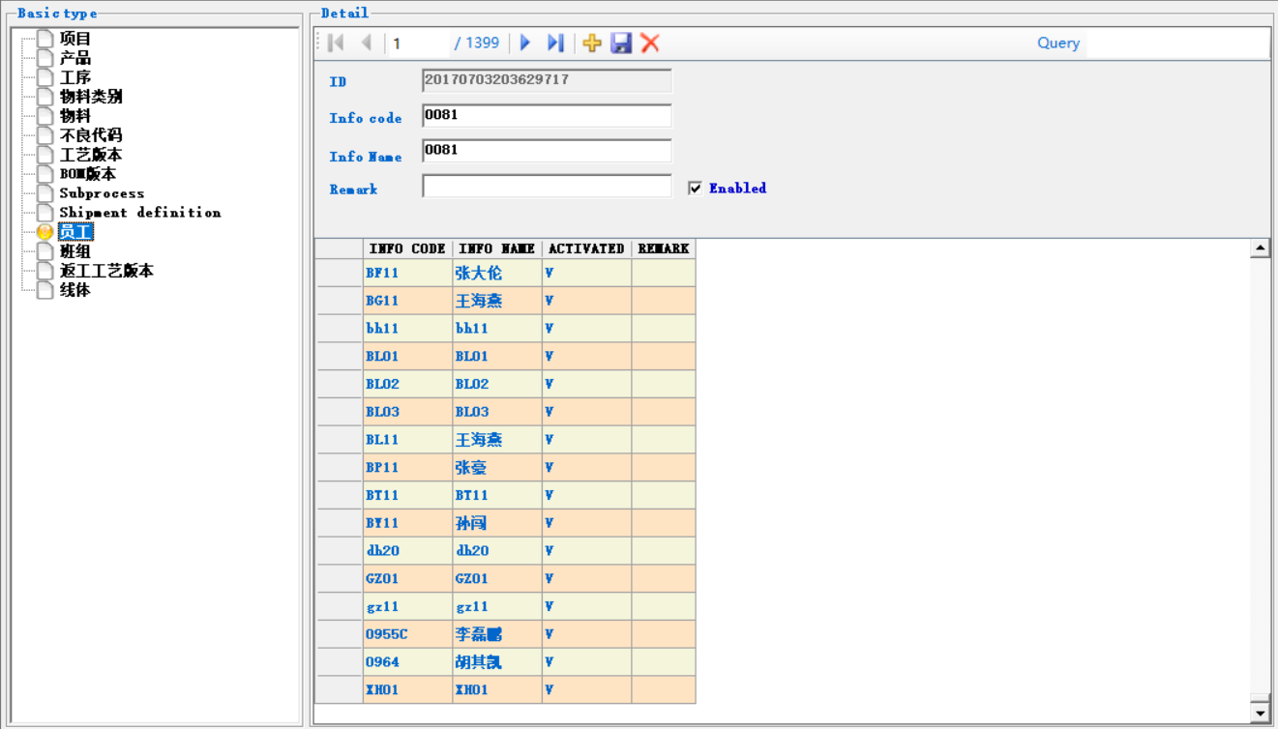Select Subprocess in the basic type tree
1278x729 pixels.
(x=102, y=193)
